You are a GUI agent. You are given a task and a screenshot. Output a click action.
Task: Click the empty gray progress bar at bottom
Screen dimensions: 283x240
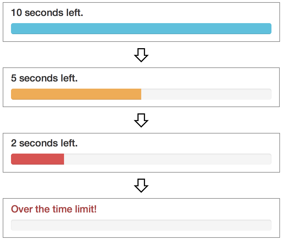coord(141,225)
